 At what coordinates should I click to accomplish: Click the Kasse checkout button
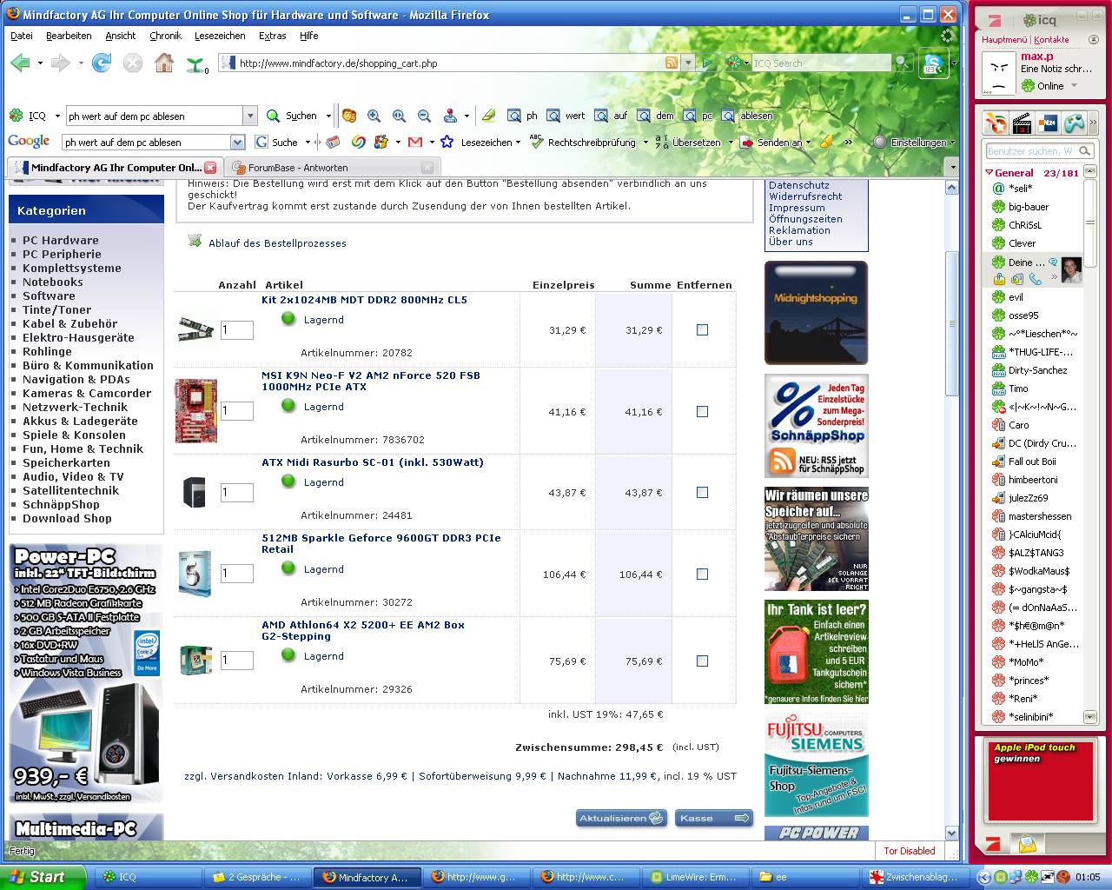(713, 818)
